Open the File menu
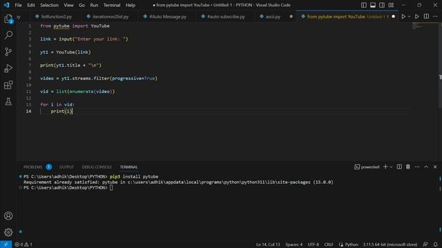Image resolution: width=442 pixels, height=248 pixels. [x=19, y=5]
